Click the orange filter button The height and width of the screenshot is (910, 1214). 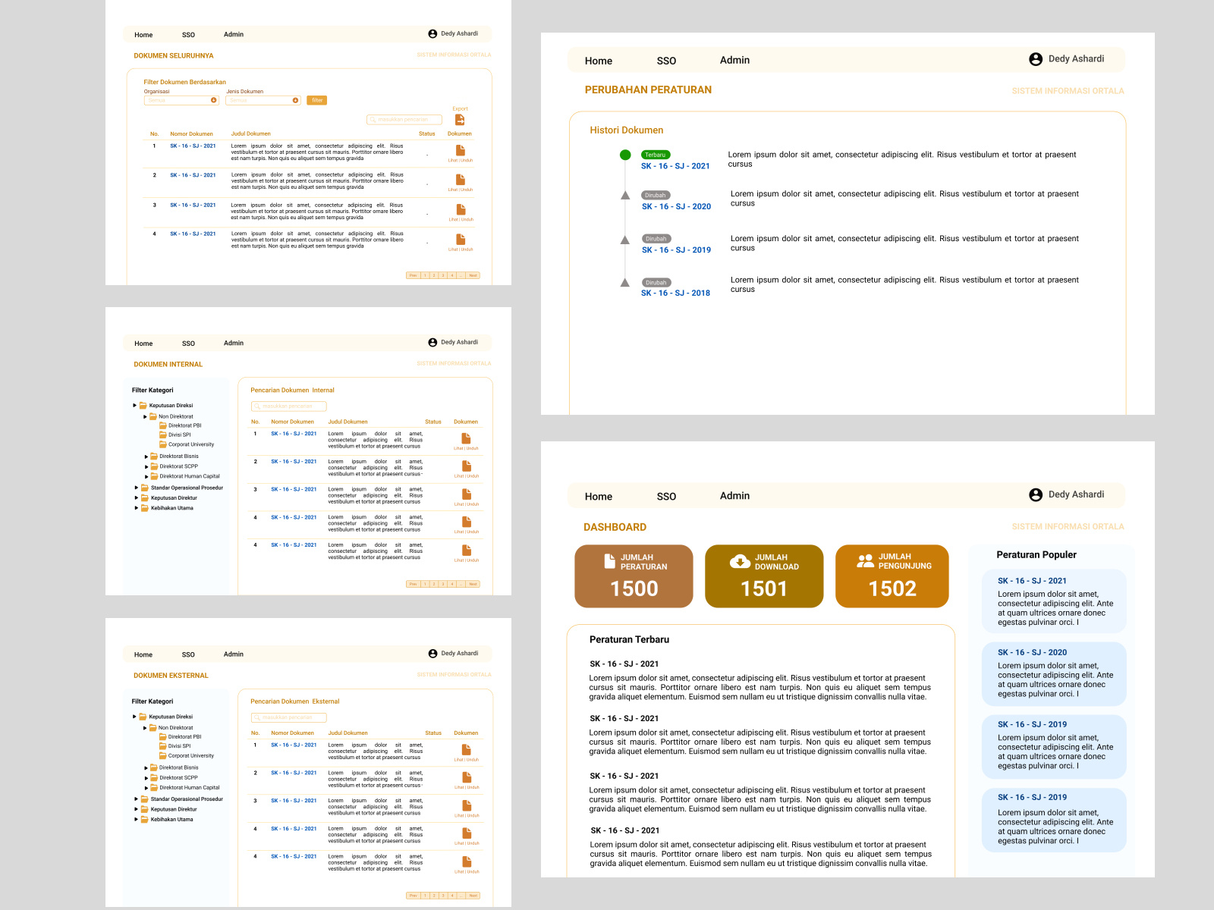coord(317,100)
